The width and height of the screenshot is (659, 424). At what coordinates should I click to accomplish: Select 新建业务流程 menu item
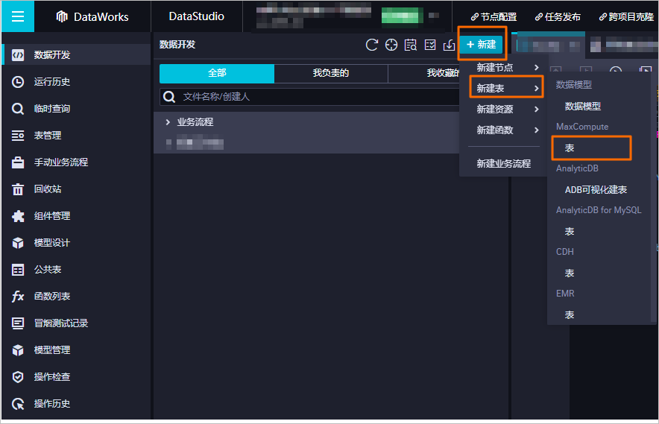point(503,164)
